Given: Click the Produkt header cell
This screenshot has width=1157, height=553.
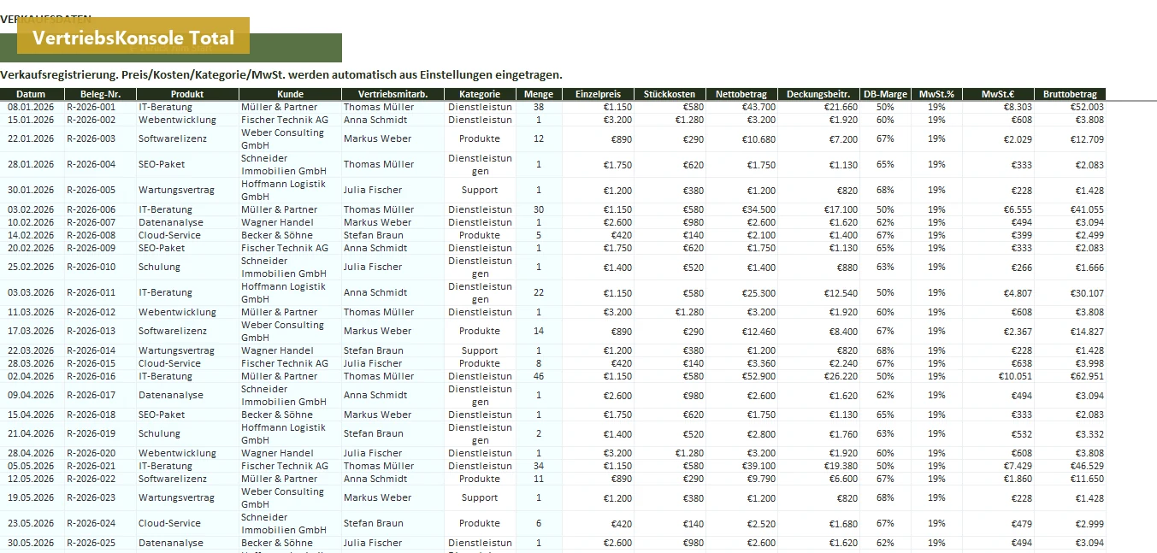Looking at the screenshot, I should (187, 94).
